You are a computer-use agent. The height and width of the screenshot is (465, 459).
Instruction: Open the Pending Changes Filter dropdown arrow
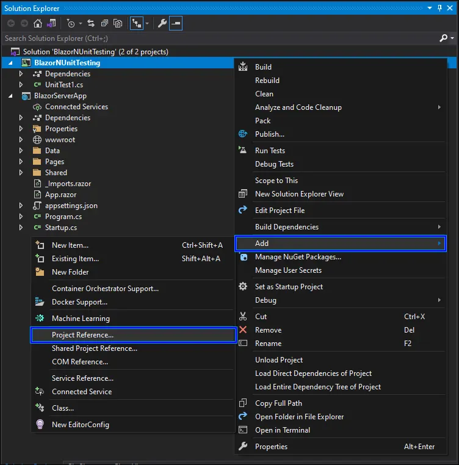81,23
